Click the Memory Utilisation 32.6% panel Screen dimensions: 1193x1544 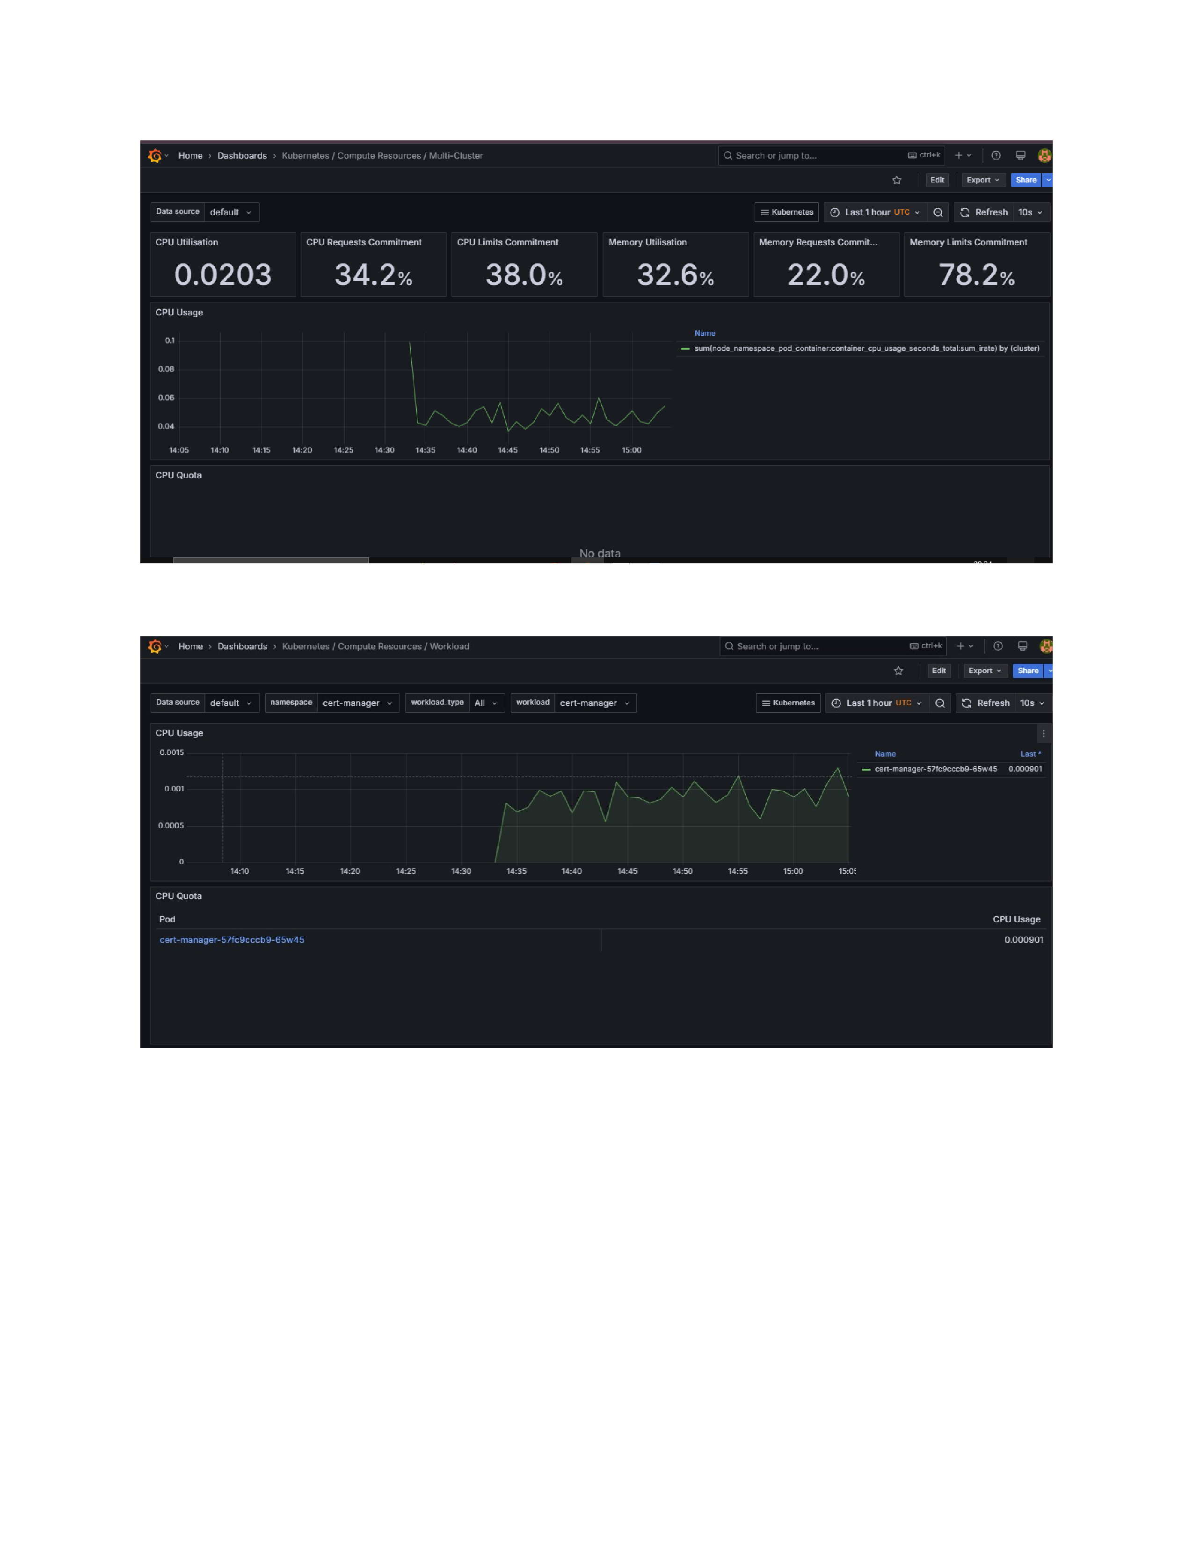(x=676, y=264)
